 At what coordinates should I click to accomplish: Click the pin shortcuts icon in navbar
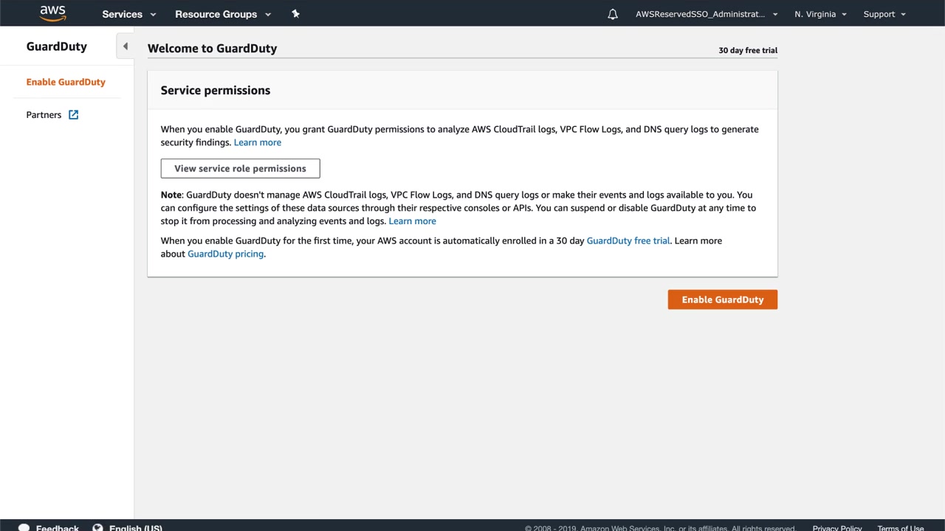tap(295, 14)
